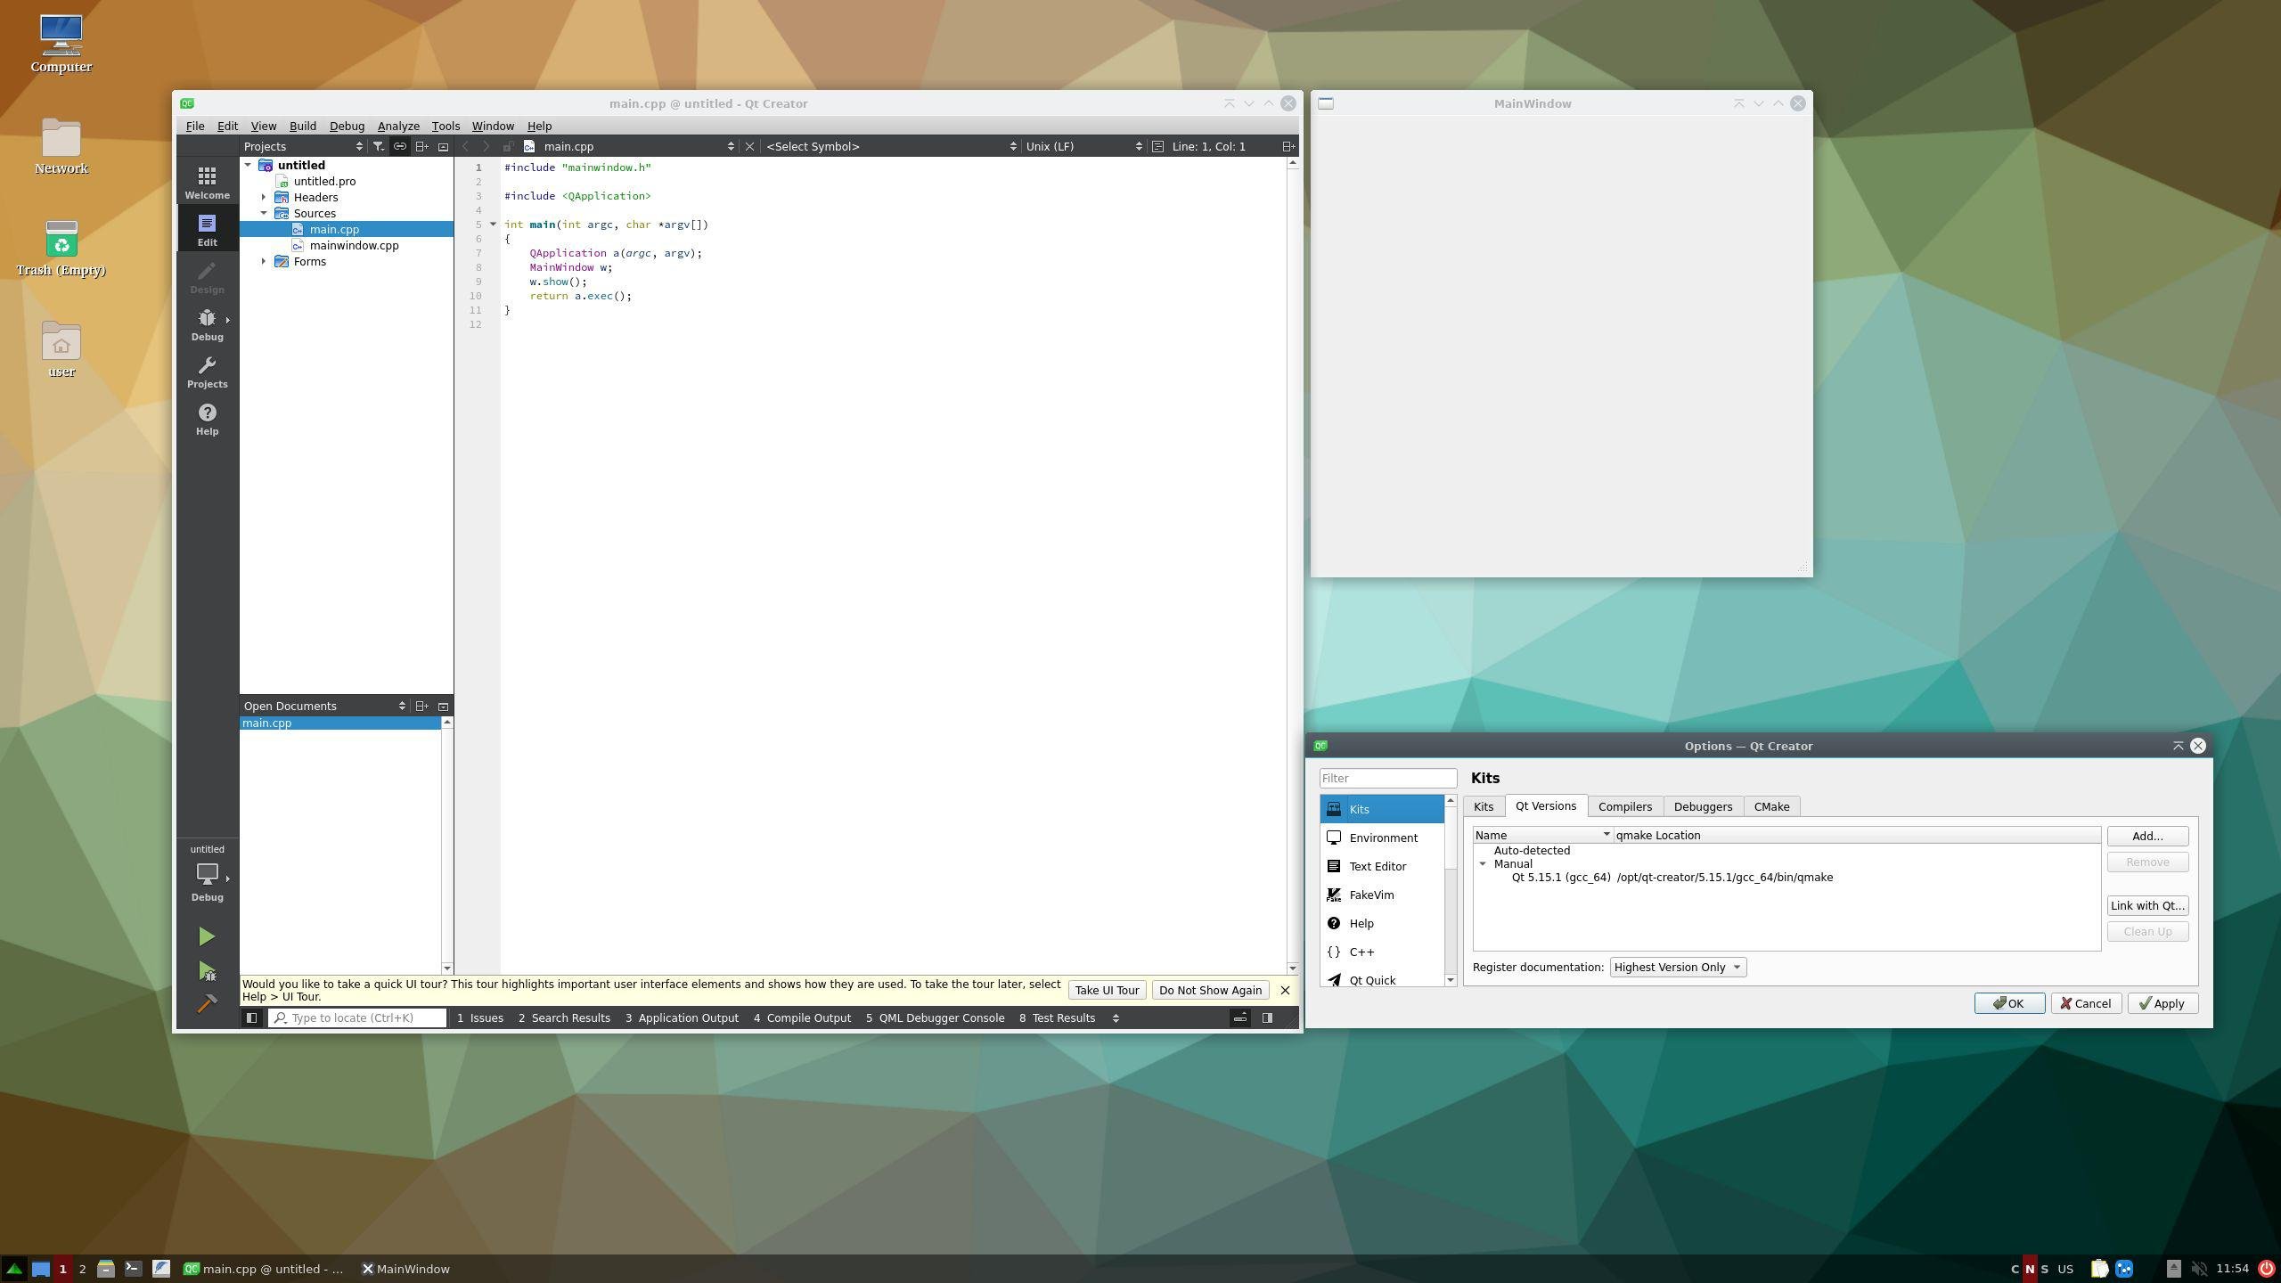Click the filter tree icon in Projects pane
2281x1283 pixels.
click(379, 146)
